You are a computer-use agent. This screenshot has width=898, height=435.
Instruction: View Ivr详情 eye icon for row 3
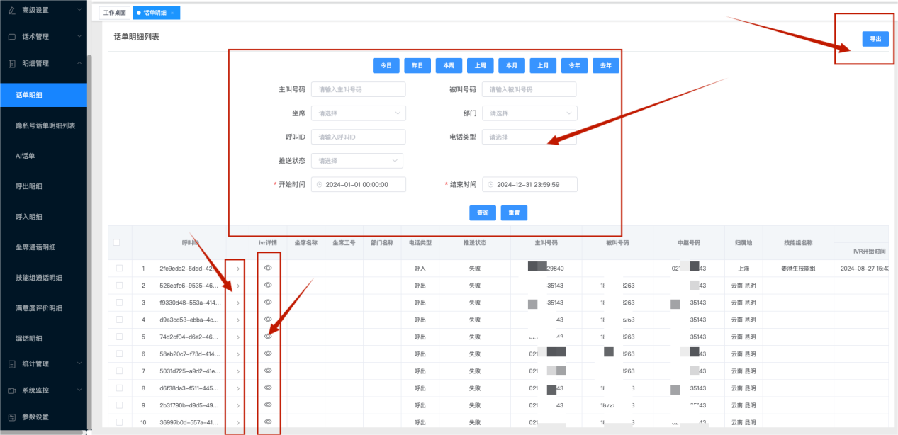pyautogui.click(x=268, y=303)
